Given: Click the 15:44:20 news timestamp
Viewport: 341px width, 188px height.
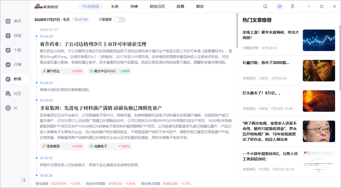Looking at the screenshot, I should [x=46, y=37].
